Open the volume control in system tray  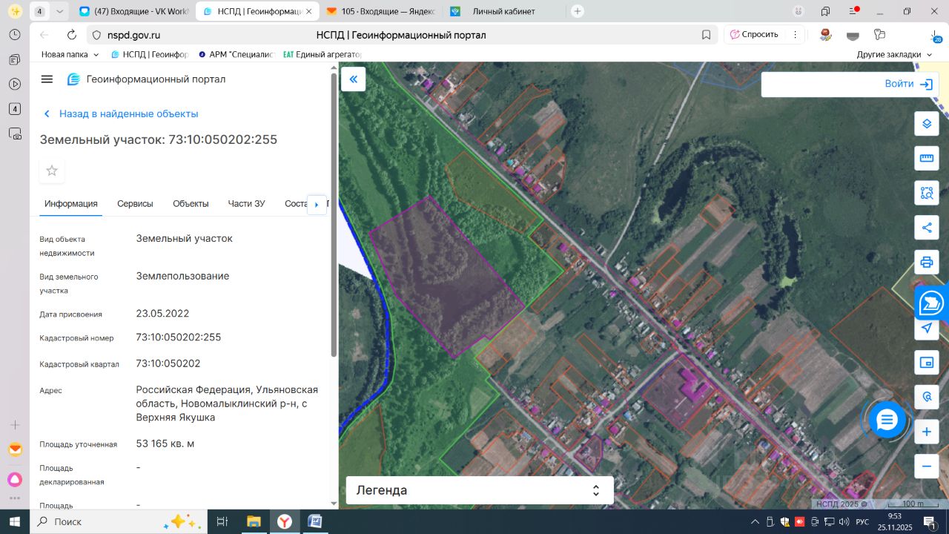pos(844,522)
